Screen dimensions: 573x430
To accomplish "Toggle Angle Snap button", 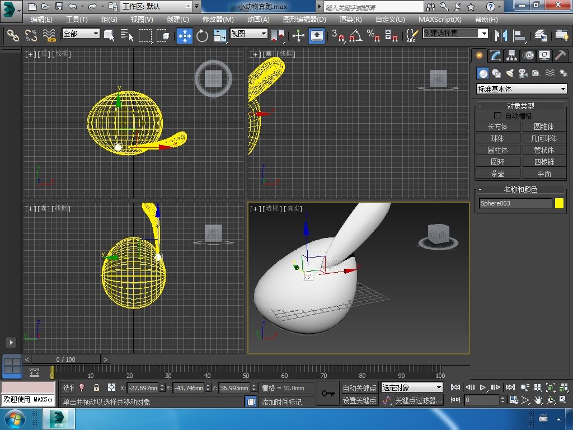I will tap(355, 35).
